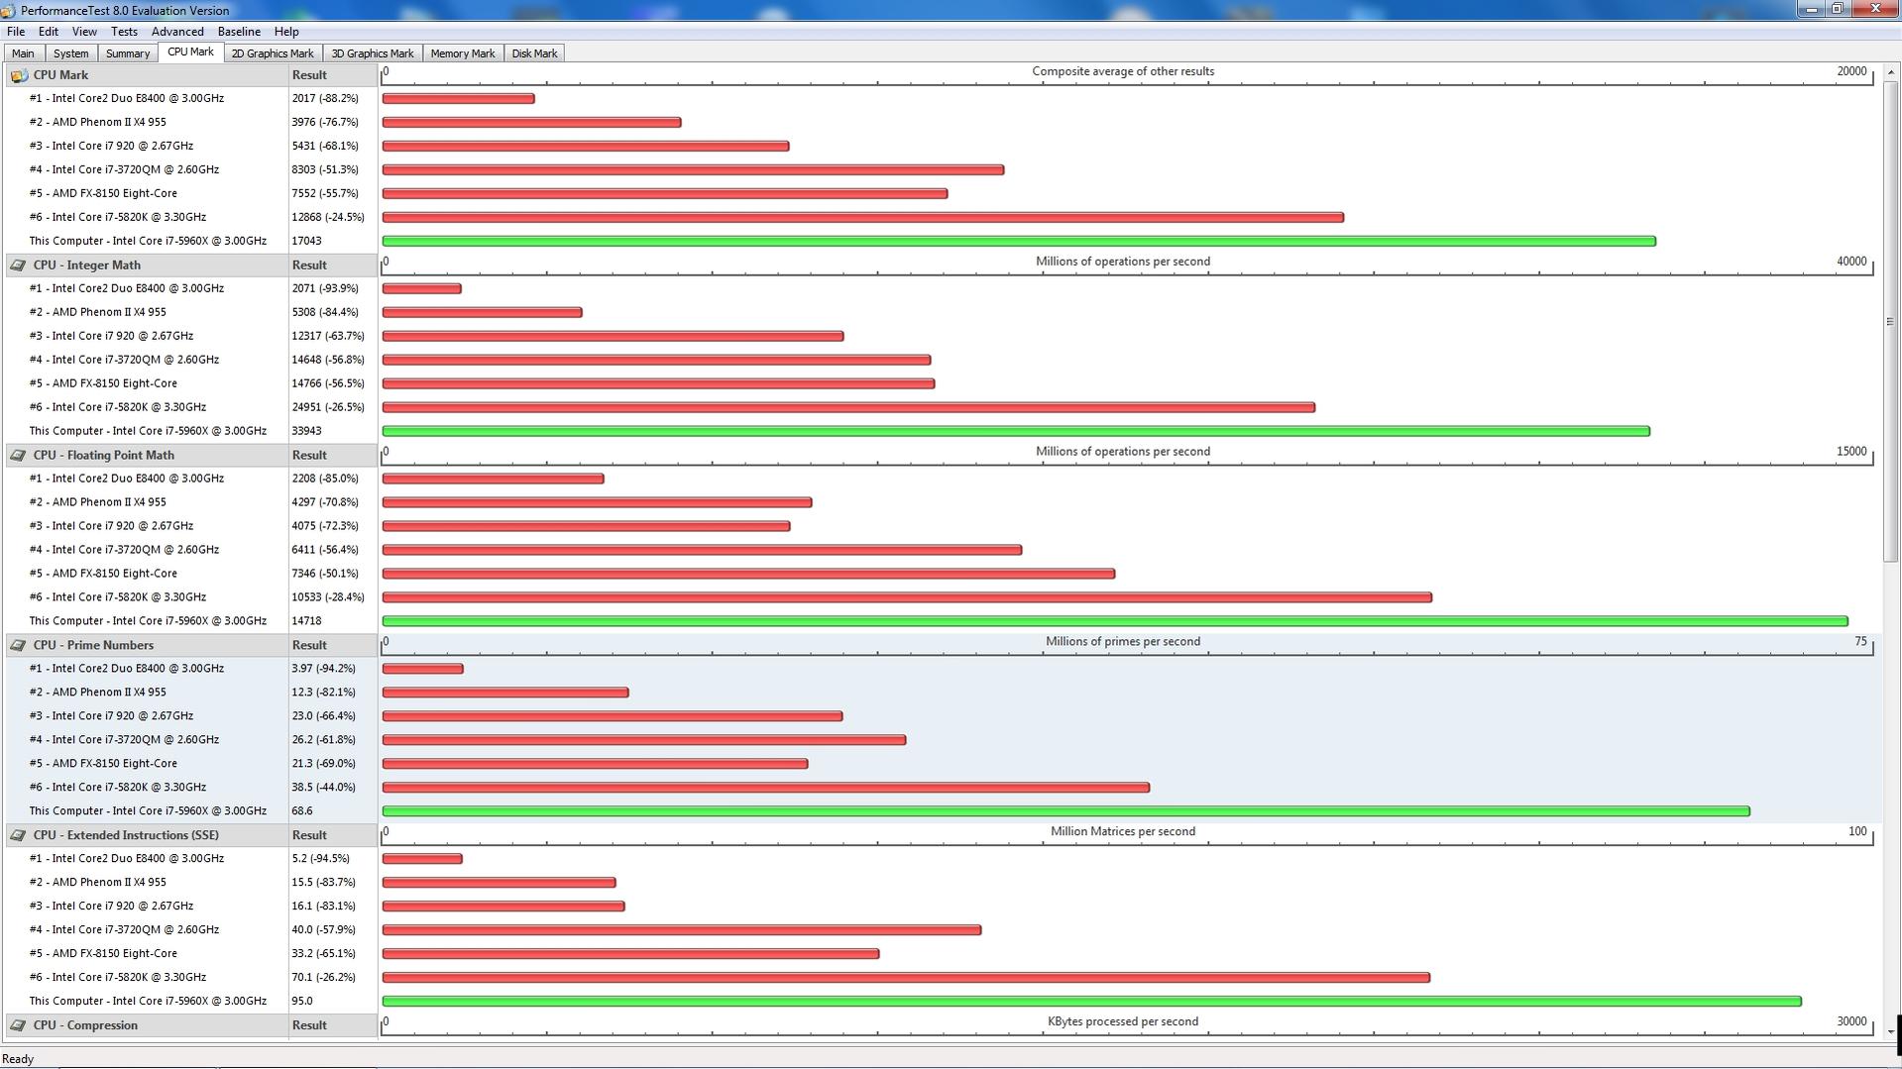
Task: Switch to the Memory Mark tab
Action: click(463, 53)
